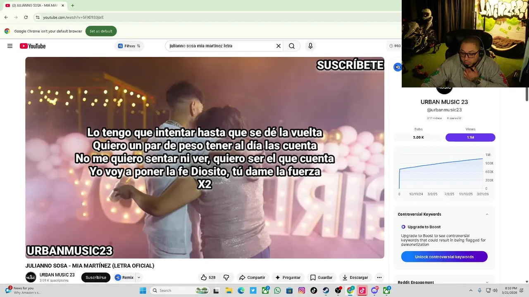Share the video via Compartir
This screenshot has height=297, width=529.
[x=252, y=278]
